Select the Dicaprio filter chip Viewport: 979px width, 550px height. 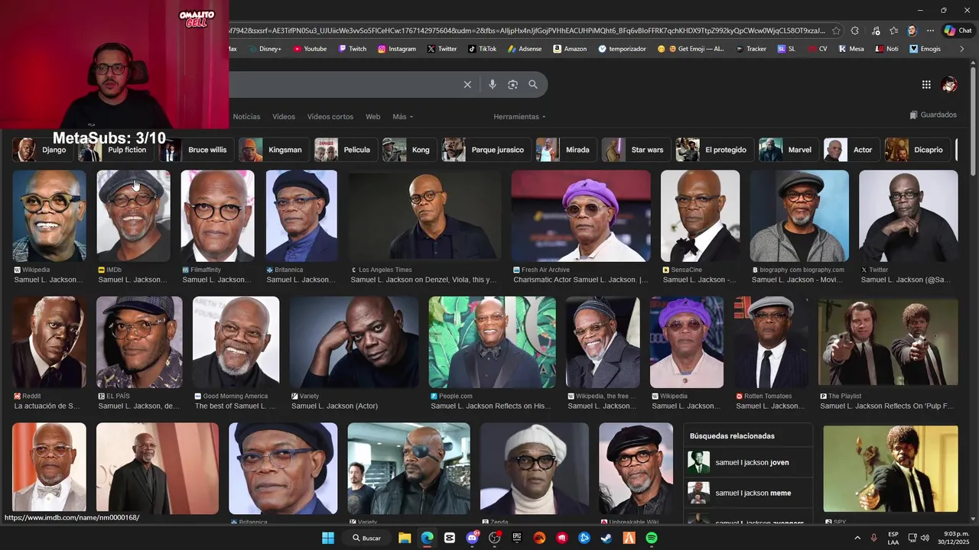pyautogui.click(x=918, y=150)
